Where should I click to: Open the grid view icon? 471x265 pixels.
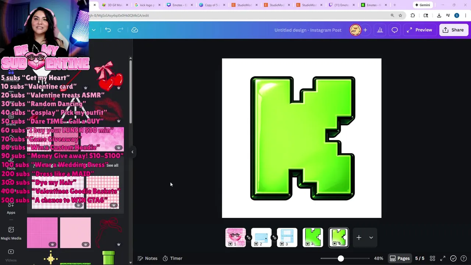[x=432, y=258]
